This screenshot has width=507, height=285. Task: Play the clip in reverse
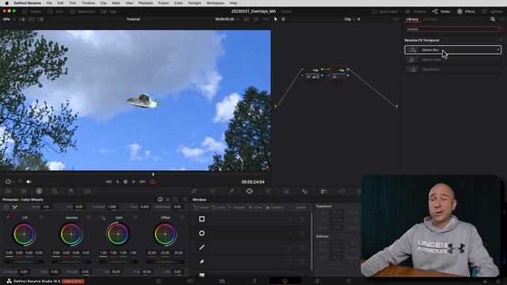click(117, 182)
